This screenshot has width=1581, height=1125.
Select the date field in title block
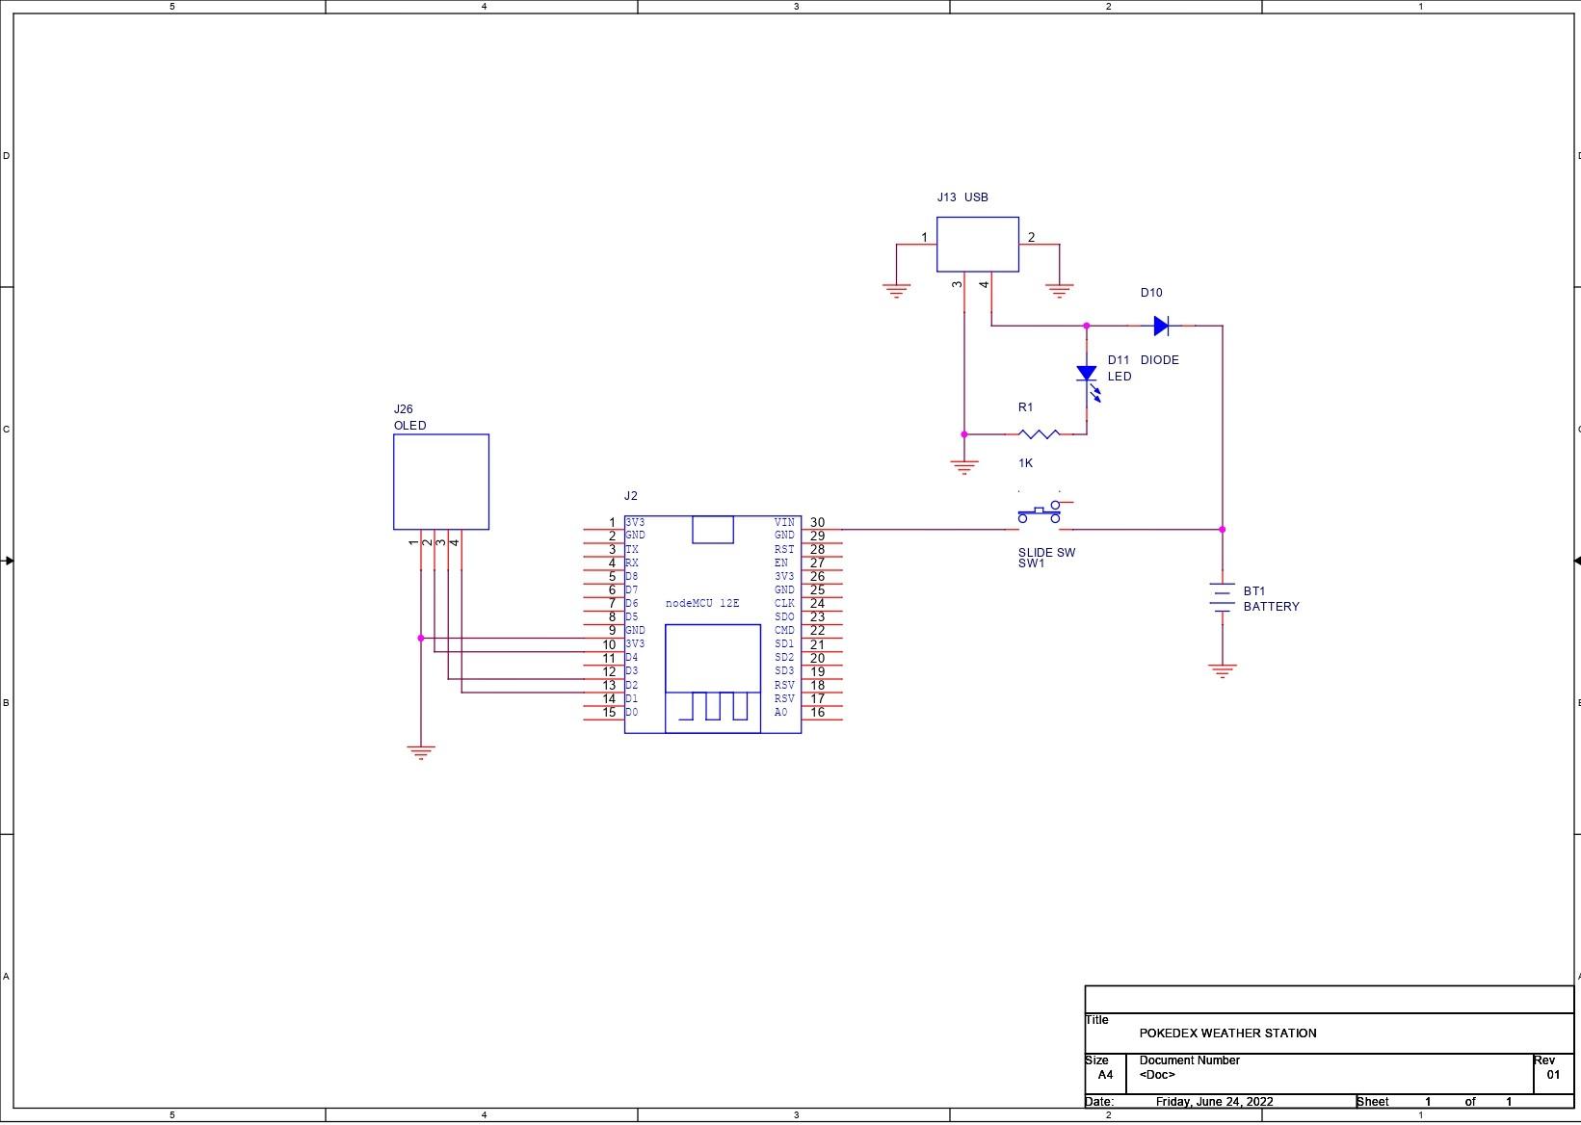click(x=1214, y=1102)
